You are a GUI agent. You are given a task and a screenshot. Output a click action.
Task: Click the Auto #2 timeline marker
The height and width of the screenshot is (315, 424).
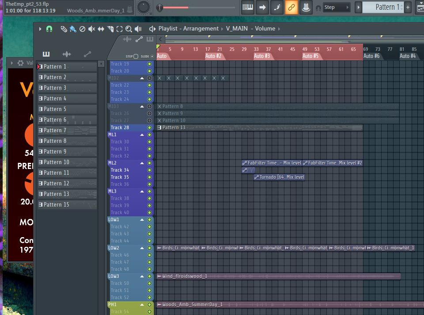pyautogui.click(x=213, y=56)
